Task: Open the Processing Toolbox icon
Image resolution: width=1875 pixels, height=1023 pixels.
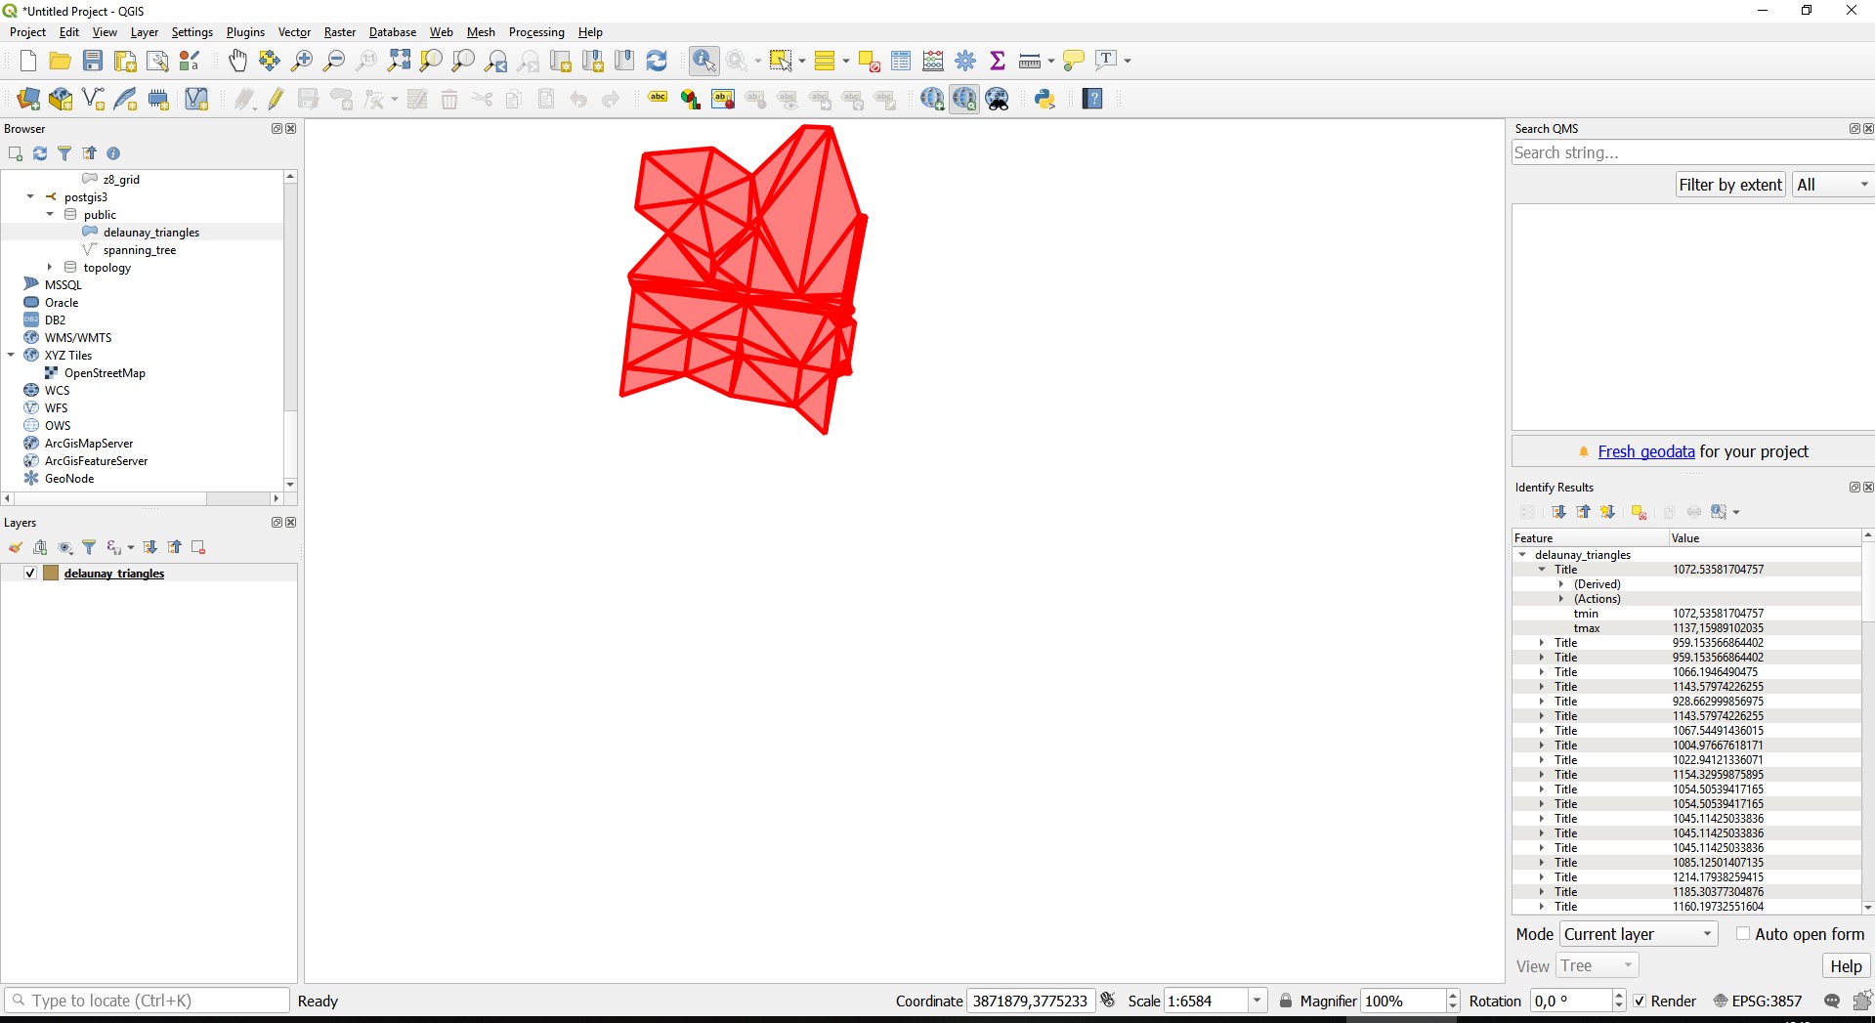Action: click(x=964, y=60)
